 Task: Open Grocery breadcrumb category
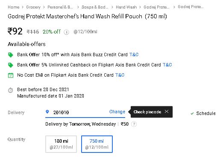(33, 7)
